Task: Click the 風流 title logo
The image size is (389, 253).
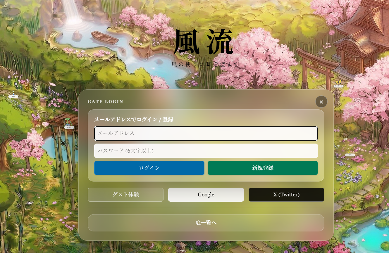Action: [x=204, y=43]
